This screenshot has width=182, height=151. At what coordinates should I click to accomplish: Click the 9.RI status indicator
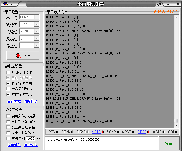tap(172, 132)
